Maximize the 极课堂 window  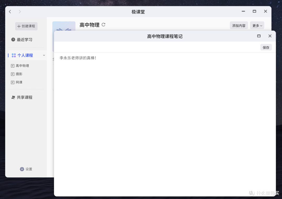pos(255,11)
